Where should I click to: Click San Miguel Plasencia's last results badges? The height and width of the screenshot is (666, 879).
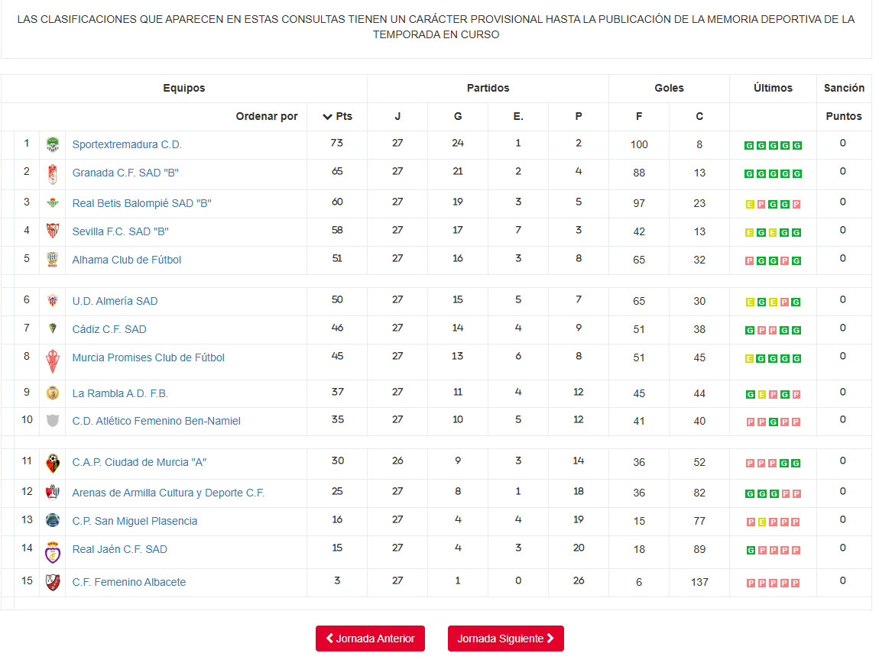click(773, 522)
